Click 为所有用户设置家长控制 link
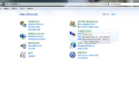 pyautogui.click(x=89, y=27)
